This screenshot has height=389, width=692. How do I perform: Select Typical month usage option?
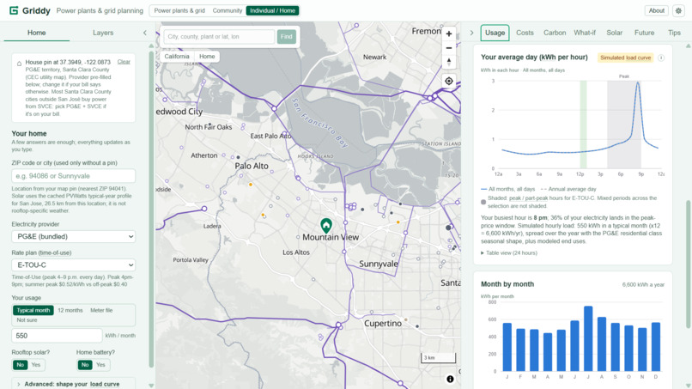[33, 310]
